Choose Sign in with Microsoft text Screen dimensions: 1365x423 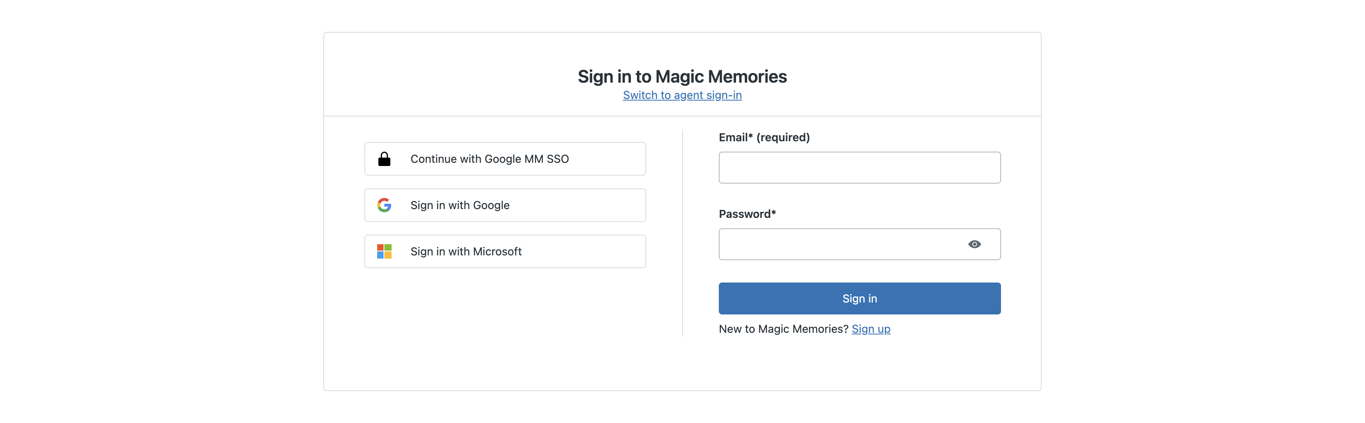coord(466,251)
